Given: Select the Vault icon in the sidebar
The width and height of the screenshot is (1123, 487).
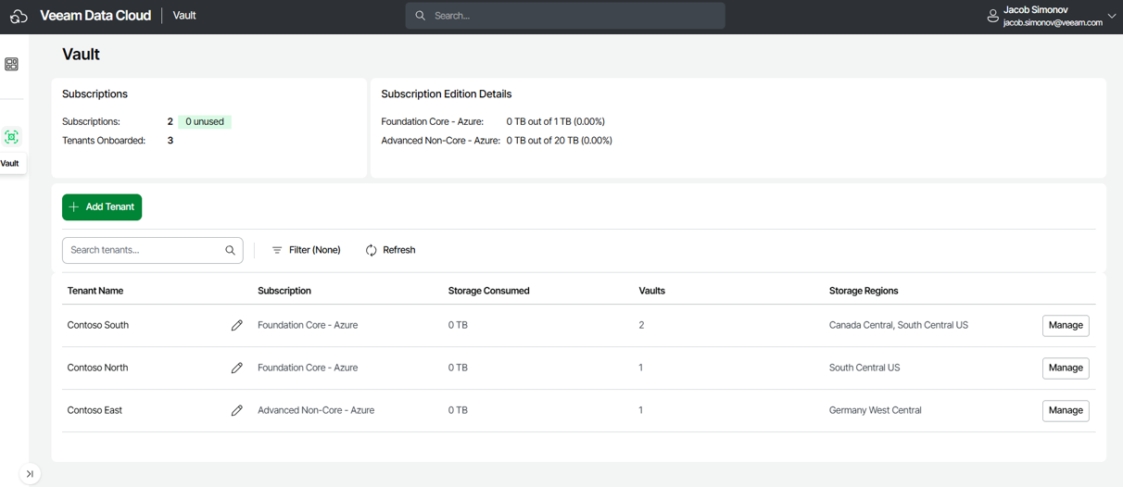Looking at the screenshot, I should tap(11, 137).
